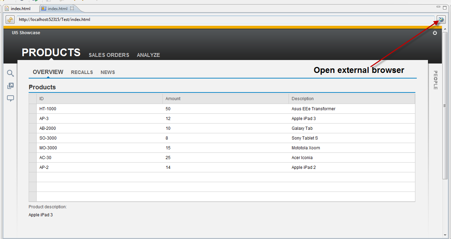This screenshot has width=451, height=239.
Task: Switch to the NEWS sub-tab
Action: (108, 72)
